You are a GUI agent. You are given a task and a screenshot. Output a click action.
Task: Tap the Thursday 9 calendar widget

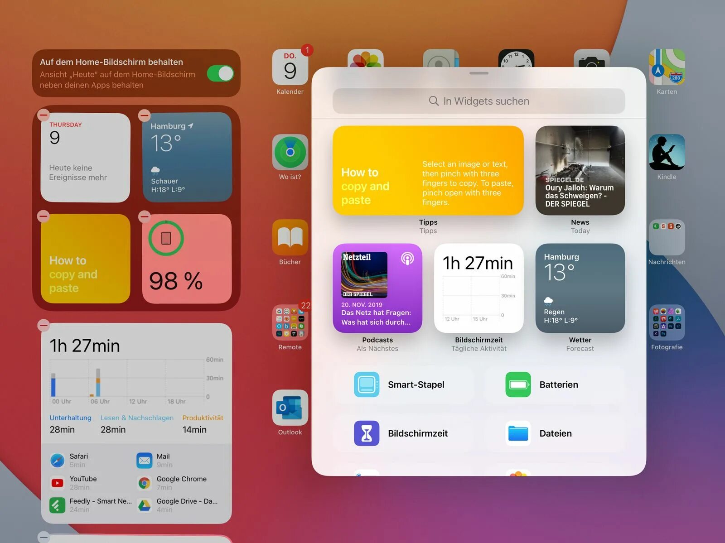coord(85,158)
